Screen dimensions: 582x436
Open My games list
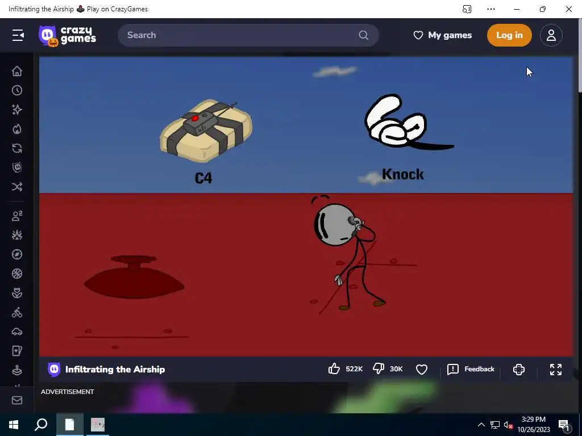[442, 35]
